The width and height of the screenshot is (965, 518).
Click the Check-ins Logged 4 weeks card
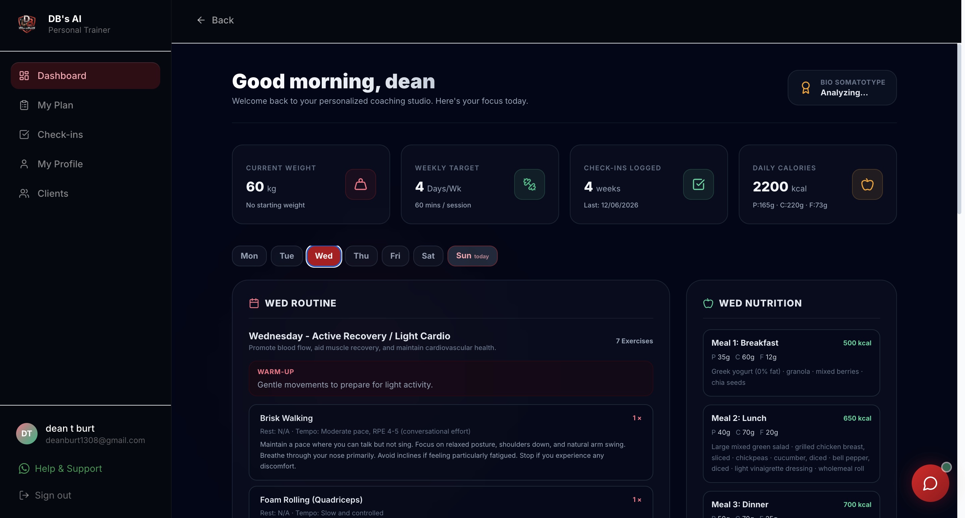649,184
